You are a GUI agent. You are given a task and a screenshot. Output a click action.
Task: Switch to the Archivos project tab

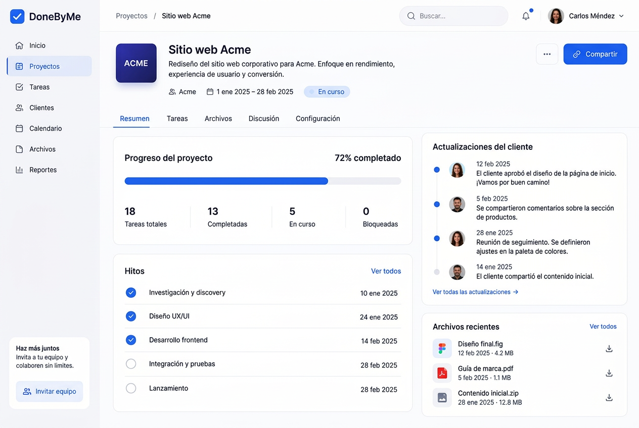[x=218, y=119]
